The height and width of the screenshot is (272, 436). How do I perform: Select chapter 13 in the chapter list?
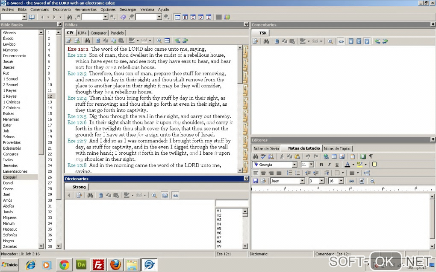pyautogui.click(x=50, y=102)
